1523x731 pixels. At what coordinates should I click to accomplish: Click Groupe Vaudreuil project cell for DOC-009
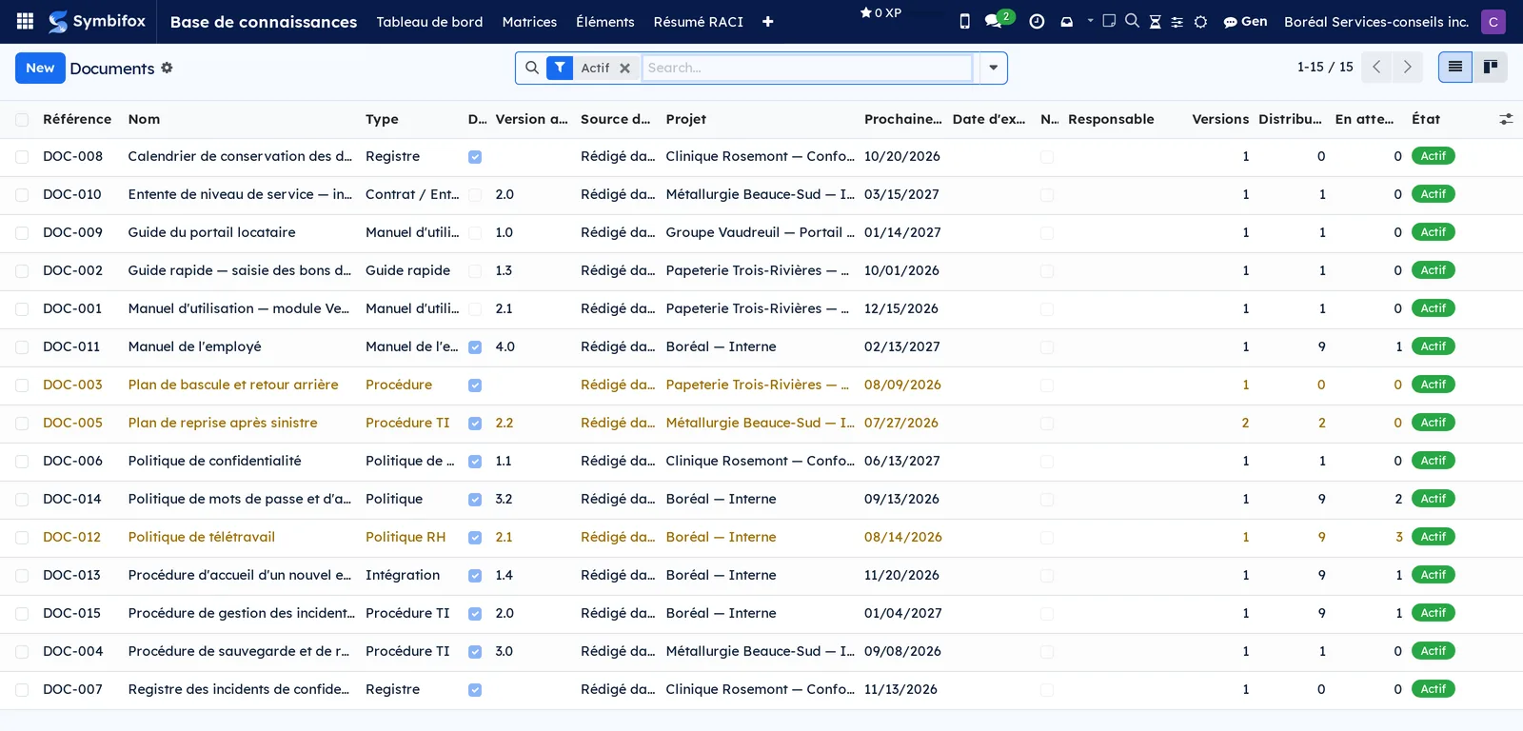(x=761, y=232)
